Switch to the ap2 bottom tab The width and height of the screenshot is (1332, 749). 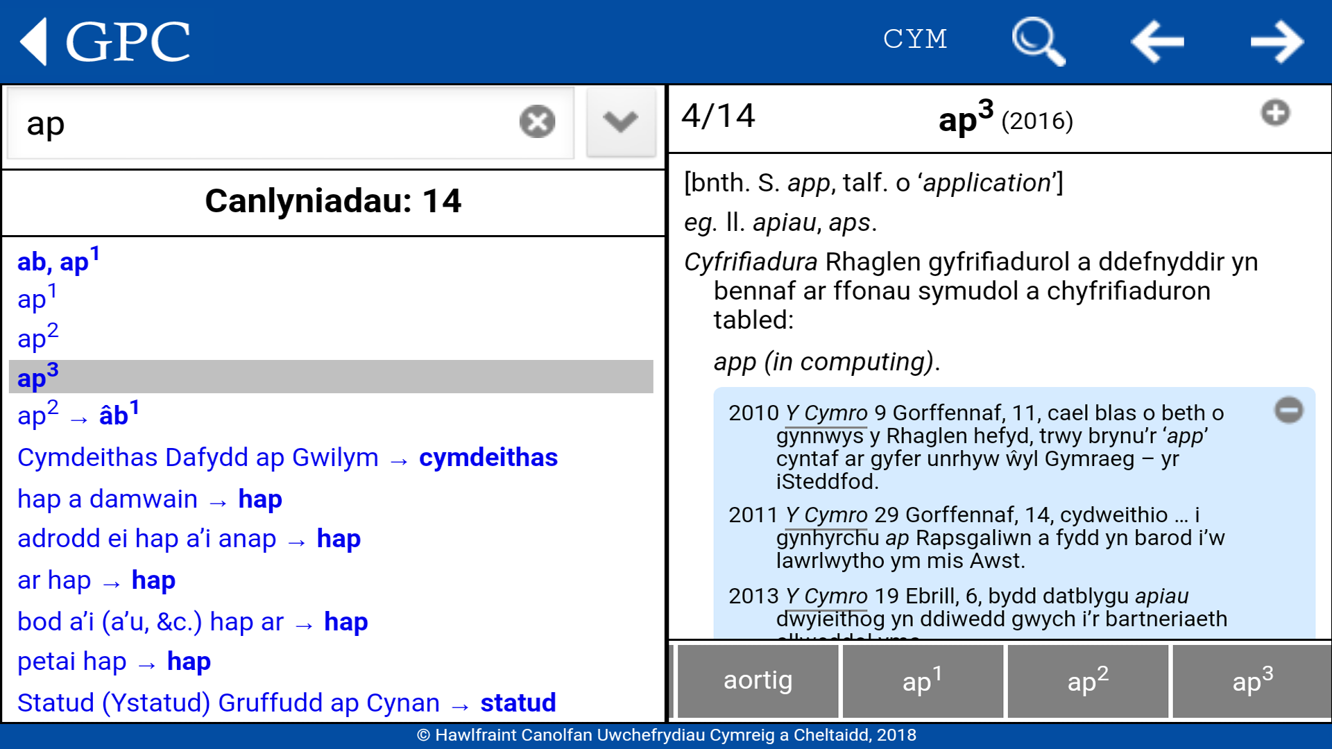pyautogui.click(x=1086, y=681)
